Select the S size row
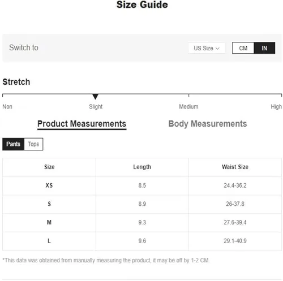283x281 pixels. point(142,204)
